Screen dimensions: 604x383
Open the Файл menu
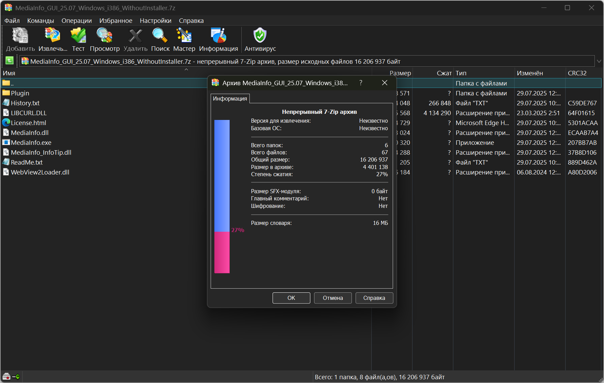pos(12,20)
